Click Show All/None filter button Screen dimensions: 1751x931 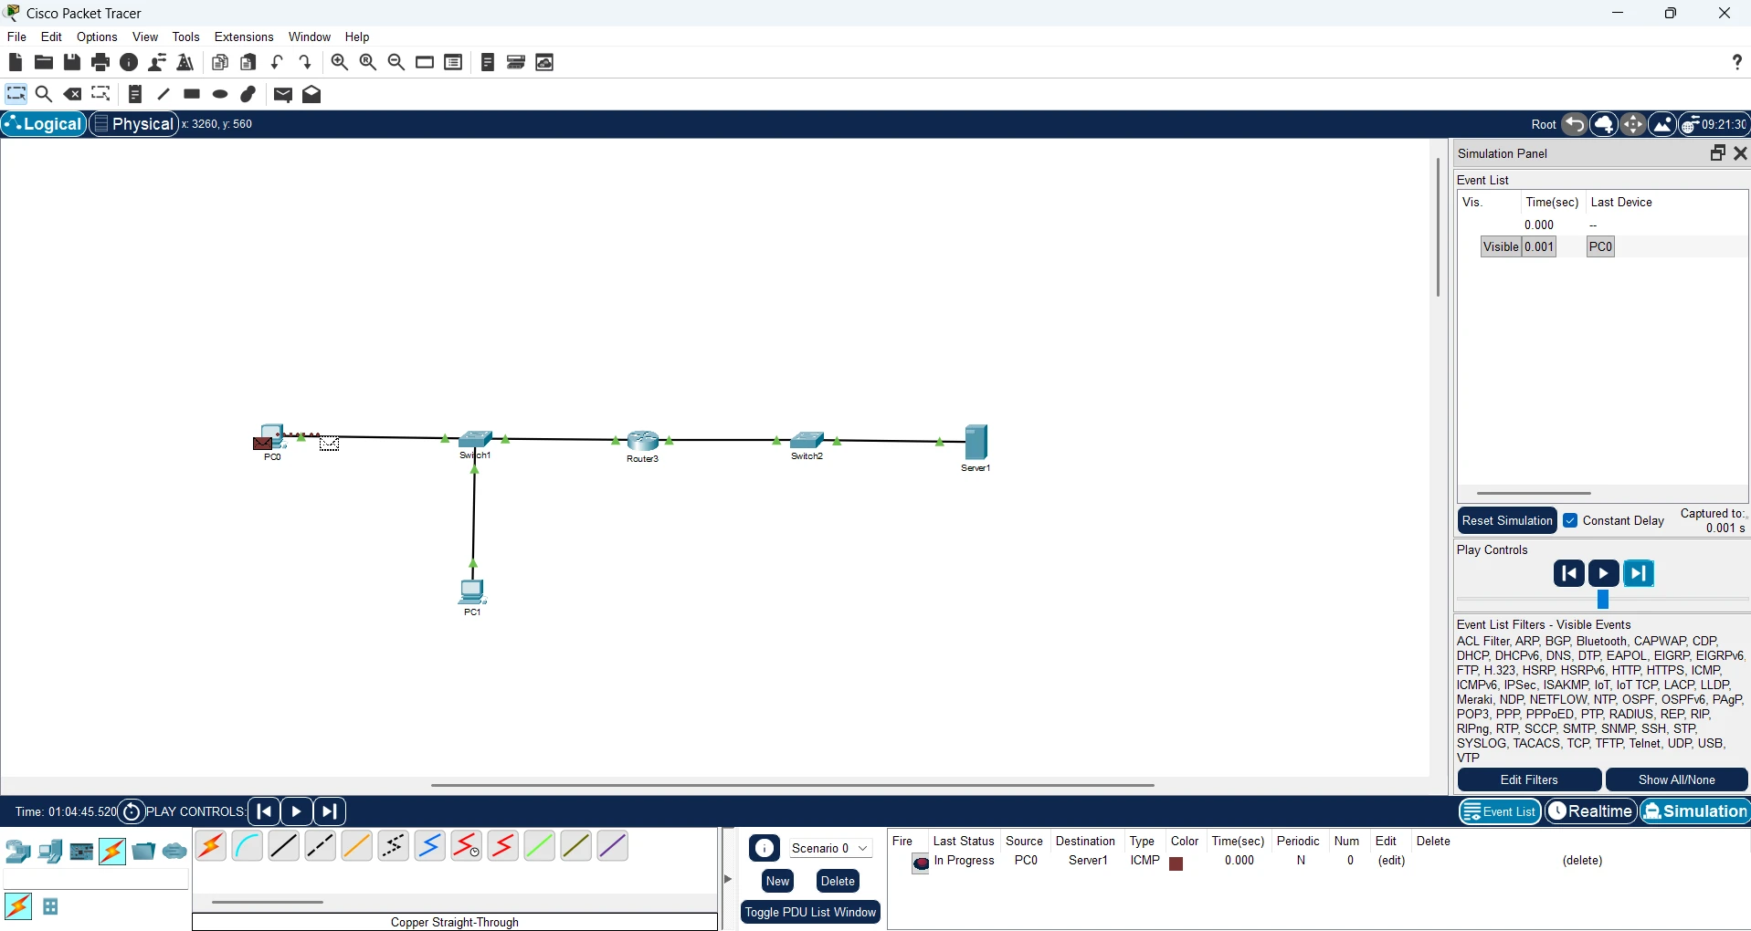click(1677, 779)
